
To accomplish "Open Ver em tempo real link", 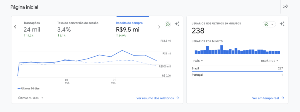I will (268, 98).
